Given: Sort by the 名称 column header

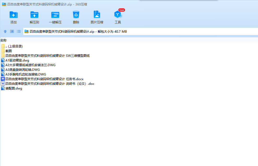Looking at the screenshot, I should [3, 40].
